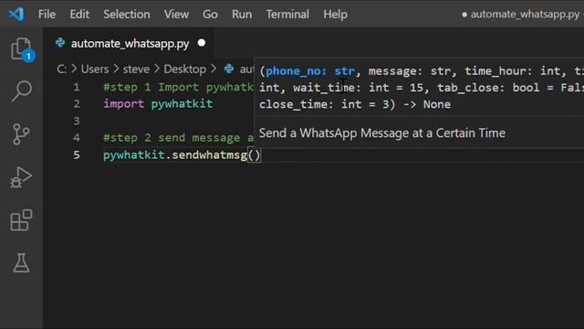Click the C: breadcrumb segment

click(x=62, y=69)
